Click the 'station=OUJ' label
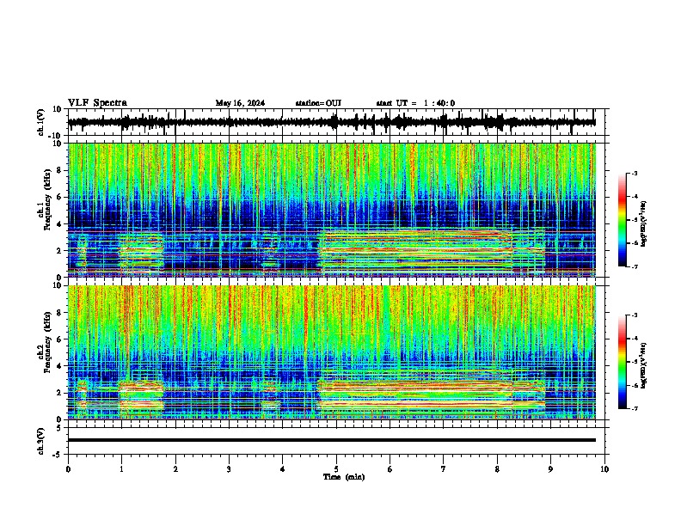Viewport: 681px width, 526px height. click(x=318, y=103)
